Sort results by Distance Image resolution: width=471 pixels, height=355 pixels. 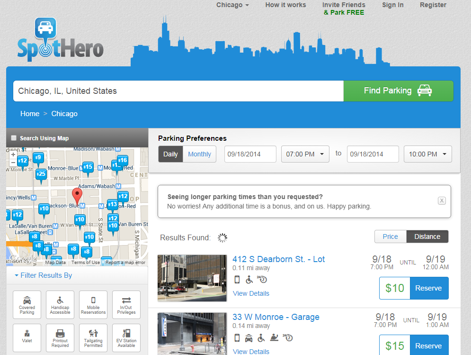(427, 237)
